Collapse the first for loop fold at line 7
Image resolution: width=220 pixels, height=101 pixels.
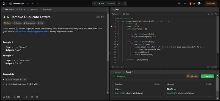coord(117,34)
